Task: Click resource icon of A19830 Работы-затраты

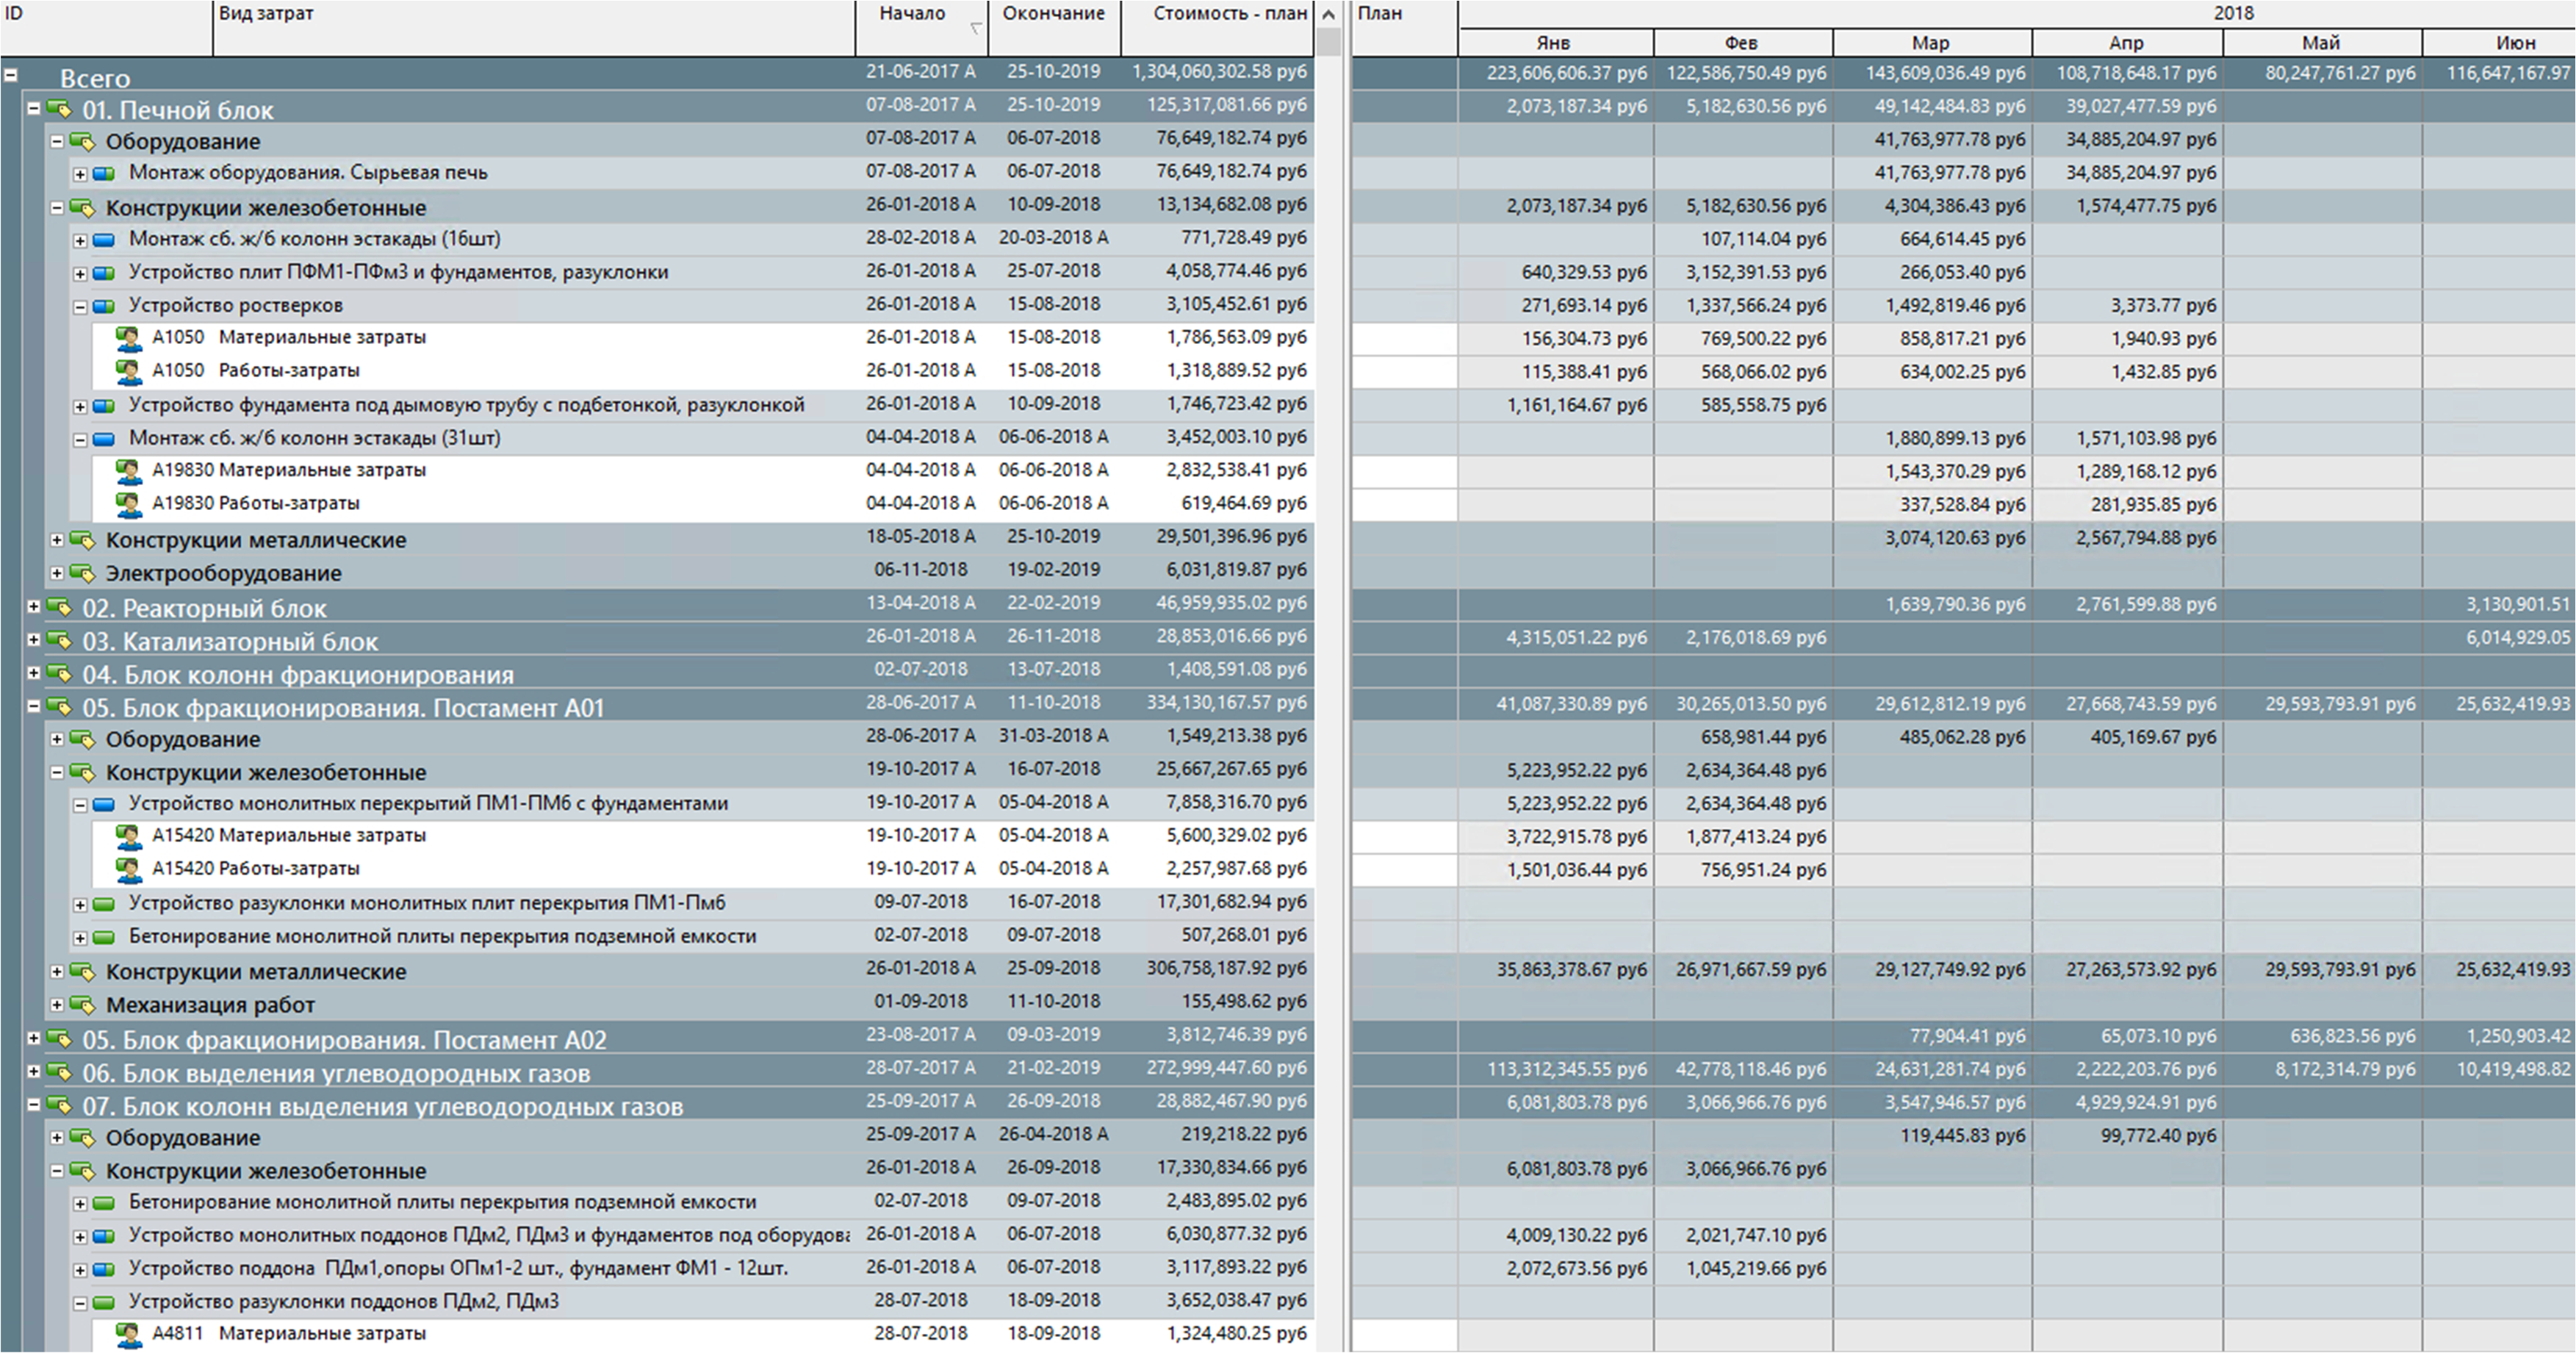Action: [128, 504]
